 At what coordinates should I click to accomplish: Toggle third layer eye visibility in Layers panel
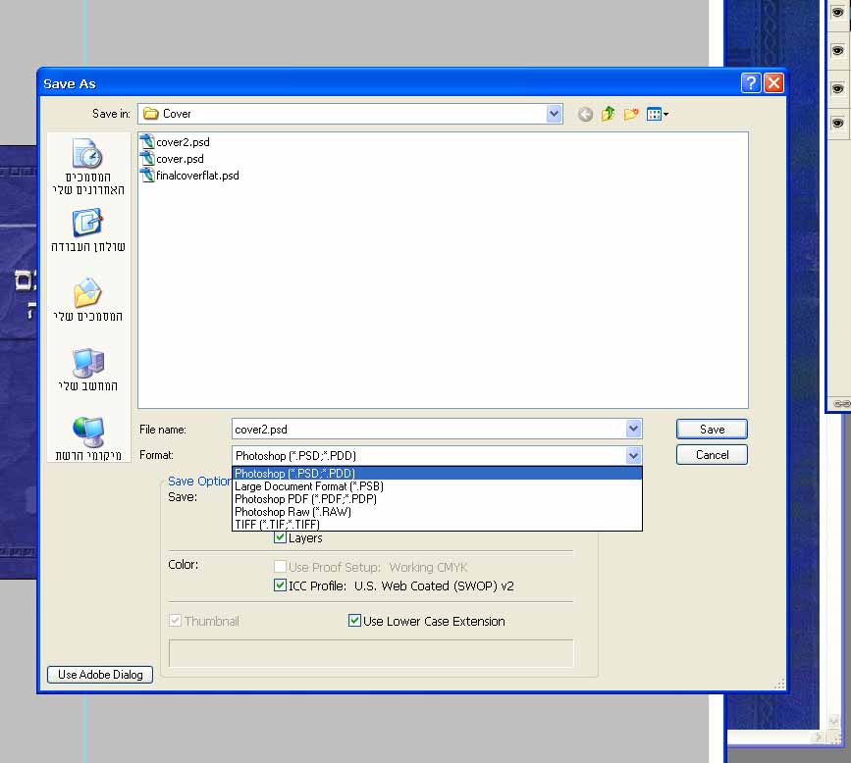(837, 88)
